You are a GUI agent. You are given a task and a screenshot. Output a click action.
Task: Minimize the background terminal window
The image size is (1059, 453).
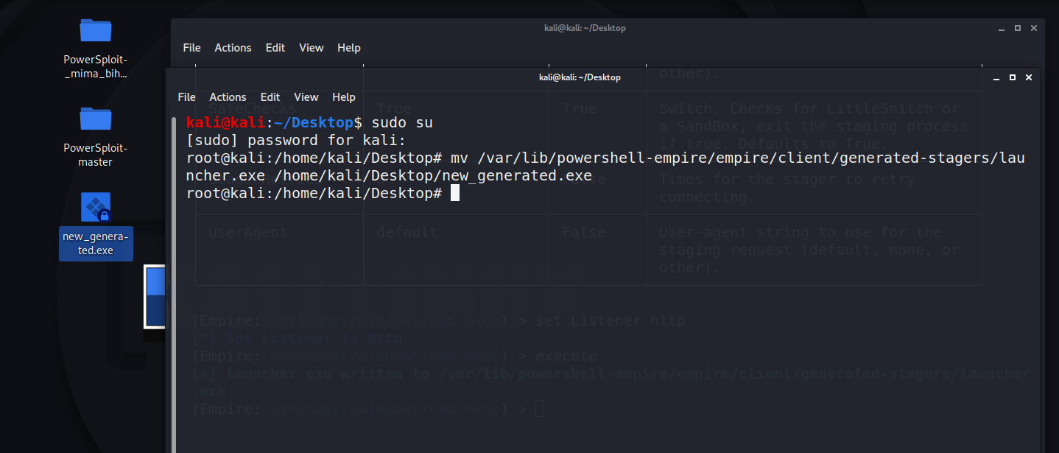click(1000, 27)
